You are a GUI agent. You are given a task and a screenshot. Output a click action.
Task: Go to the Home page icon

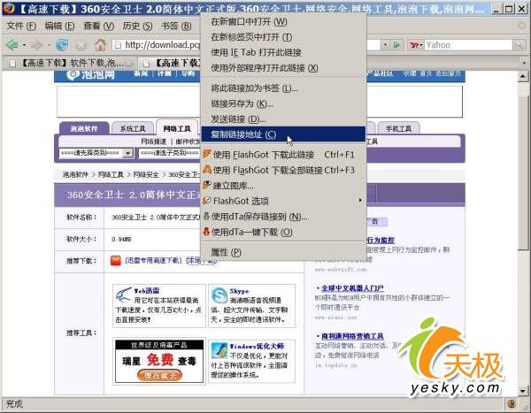100,45
